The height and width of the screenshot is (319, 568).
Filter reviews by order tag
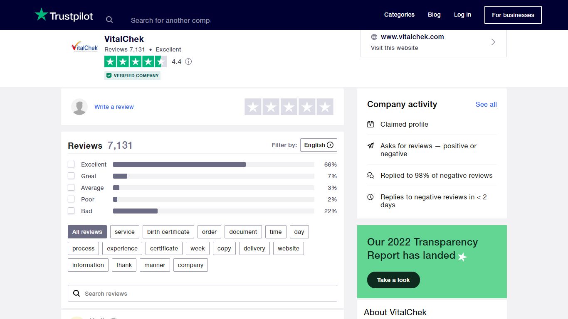point(210,232)
